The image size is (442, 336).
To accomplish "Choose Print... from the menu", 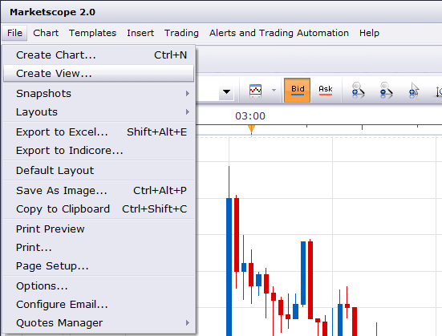I will pos(99,248).
